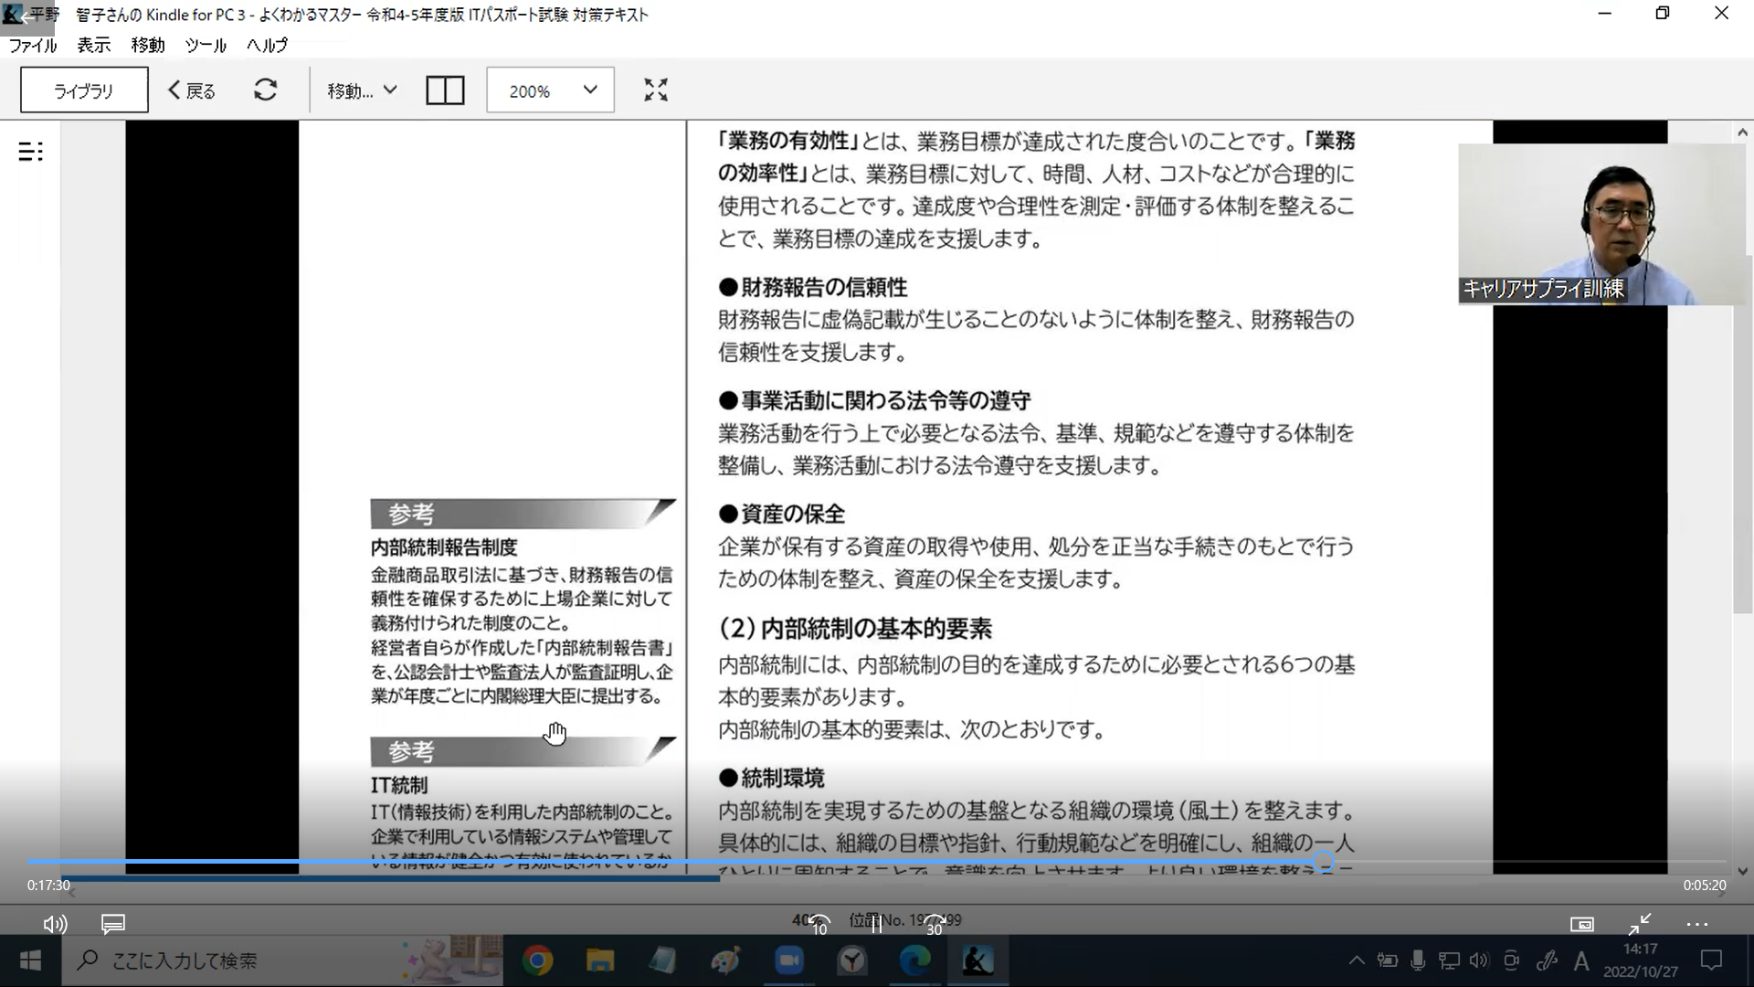Open the table of contents panel icon
The height and width of the screenshot is (987, 1754).
pos(31,152)
